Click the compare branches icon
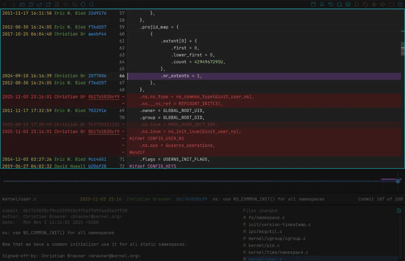Screen dimensions: 405x261 75,4
